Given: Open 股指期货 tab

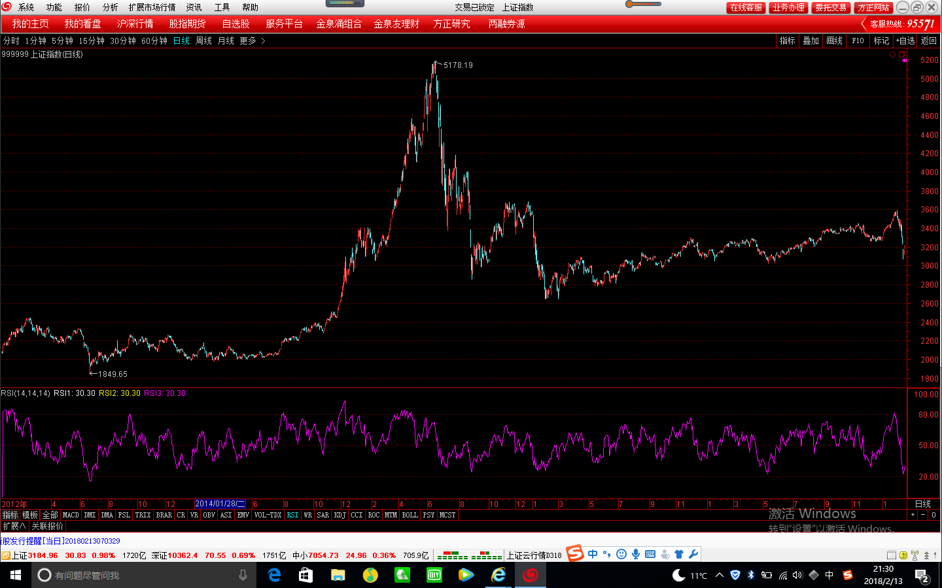Looking at the screenshot, I should click(x=187, y=24).
